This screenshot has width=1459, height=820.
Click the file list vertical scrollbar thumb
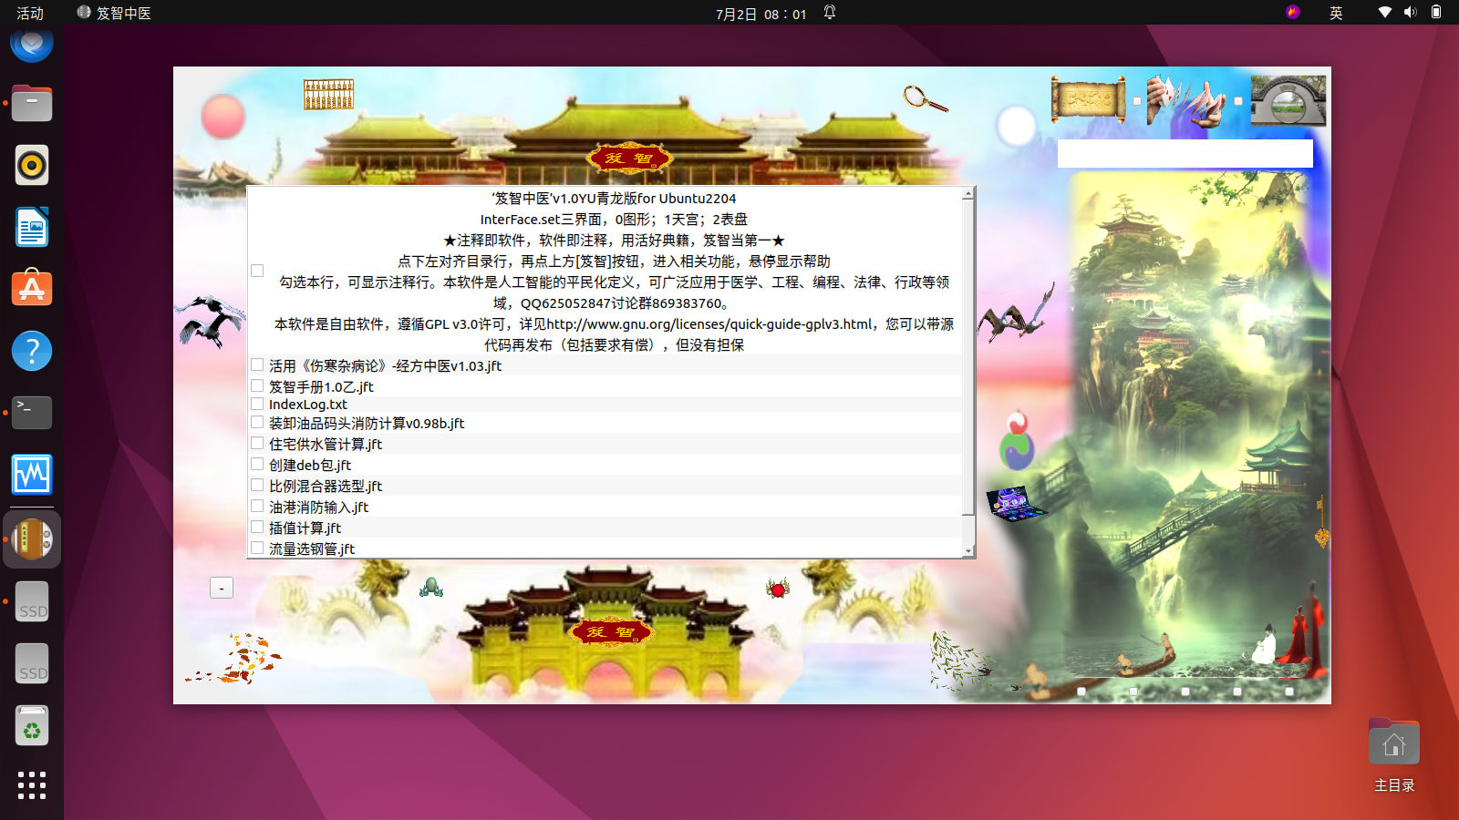pos(968,357)
